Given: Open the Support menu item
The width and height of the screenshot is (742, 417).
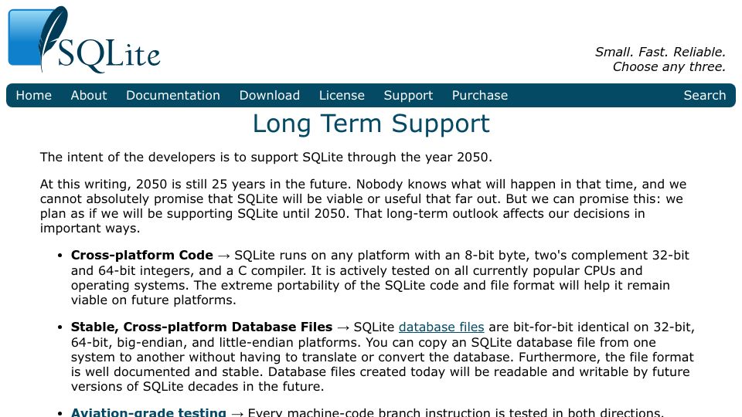Looking at the screenshot, I should [x=408, y=96].
